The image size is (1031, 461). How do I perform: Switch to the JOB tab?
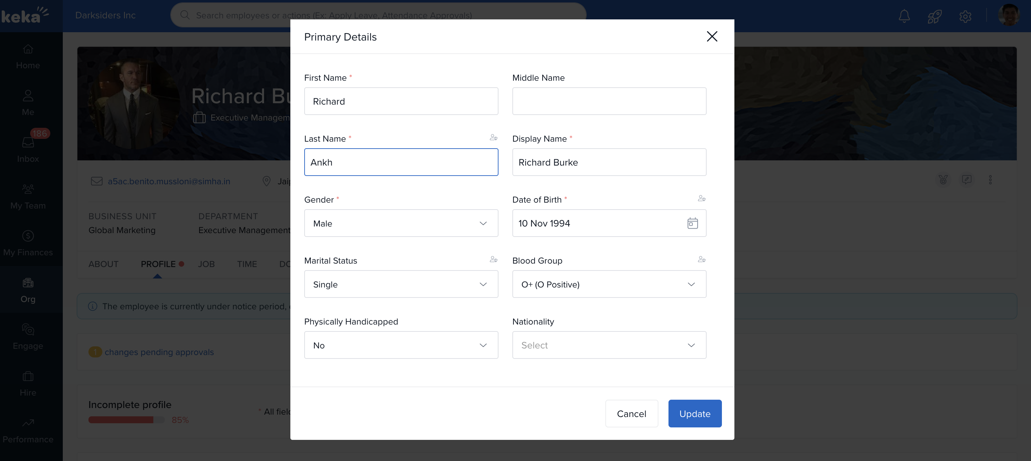point(206,264)
